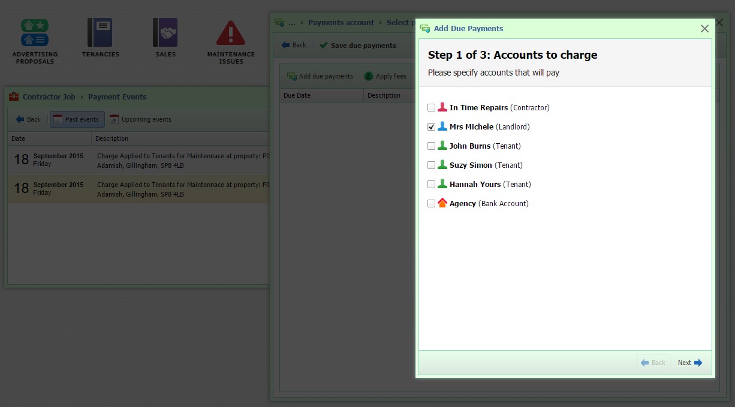This screenshot has width=735, height=407.
Task: Enable the John Burns tenant checkbox
Action: [x=431, y=146]
